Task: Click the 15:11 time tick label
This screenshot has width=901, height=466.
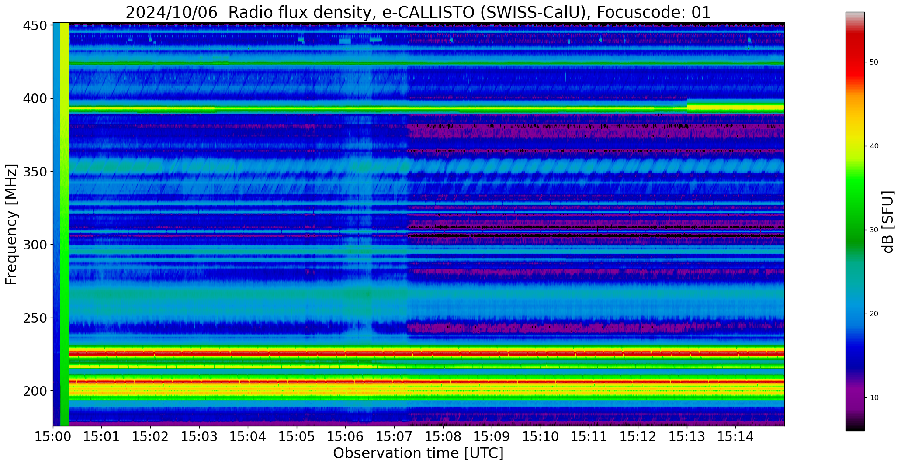Action: tap(589, 436)
